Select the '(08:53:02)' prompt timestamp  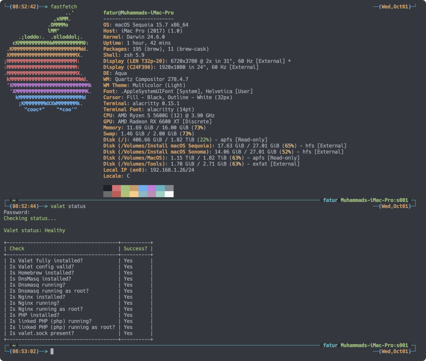24,351
